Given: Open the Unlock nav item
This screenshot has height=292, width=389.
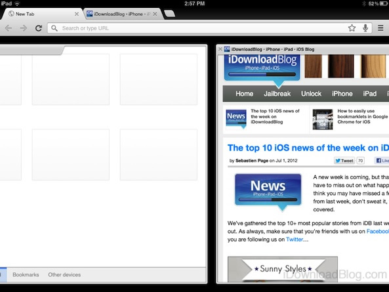Looking at the screenshot, I should click(311, 94).
